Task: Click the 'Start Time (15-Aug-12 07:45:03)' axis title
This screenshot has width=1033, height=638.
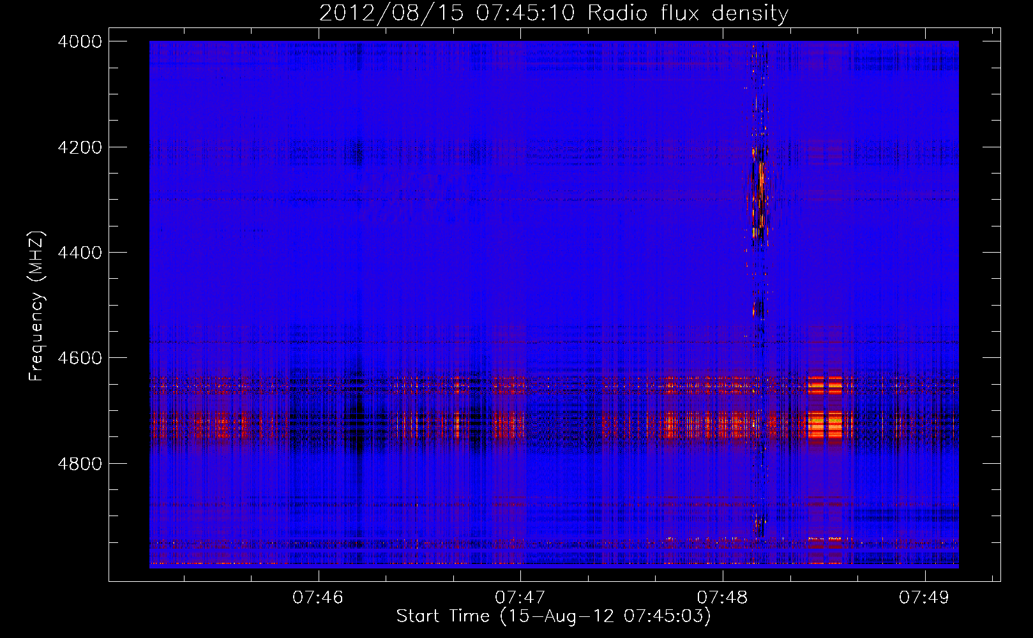Action: tap(554, 616)
